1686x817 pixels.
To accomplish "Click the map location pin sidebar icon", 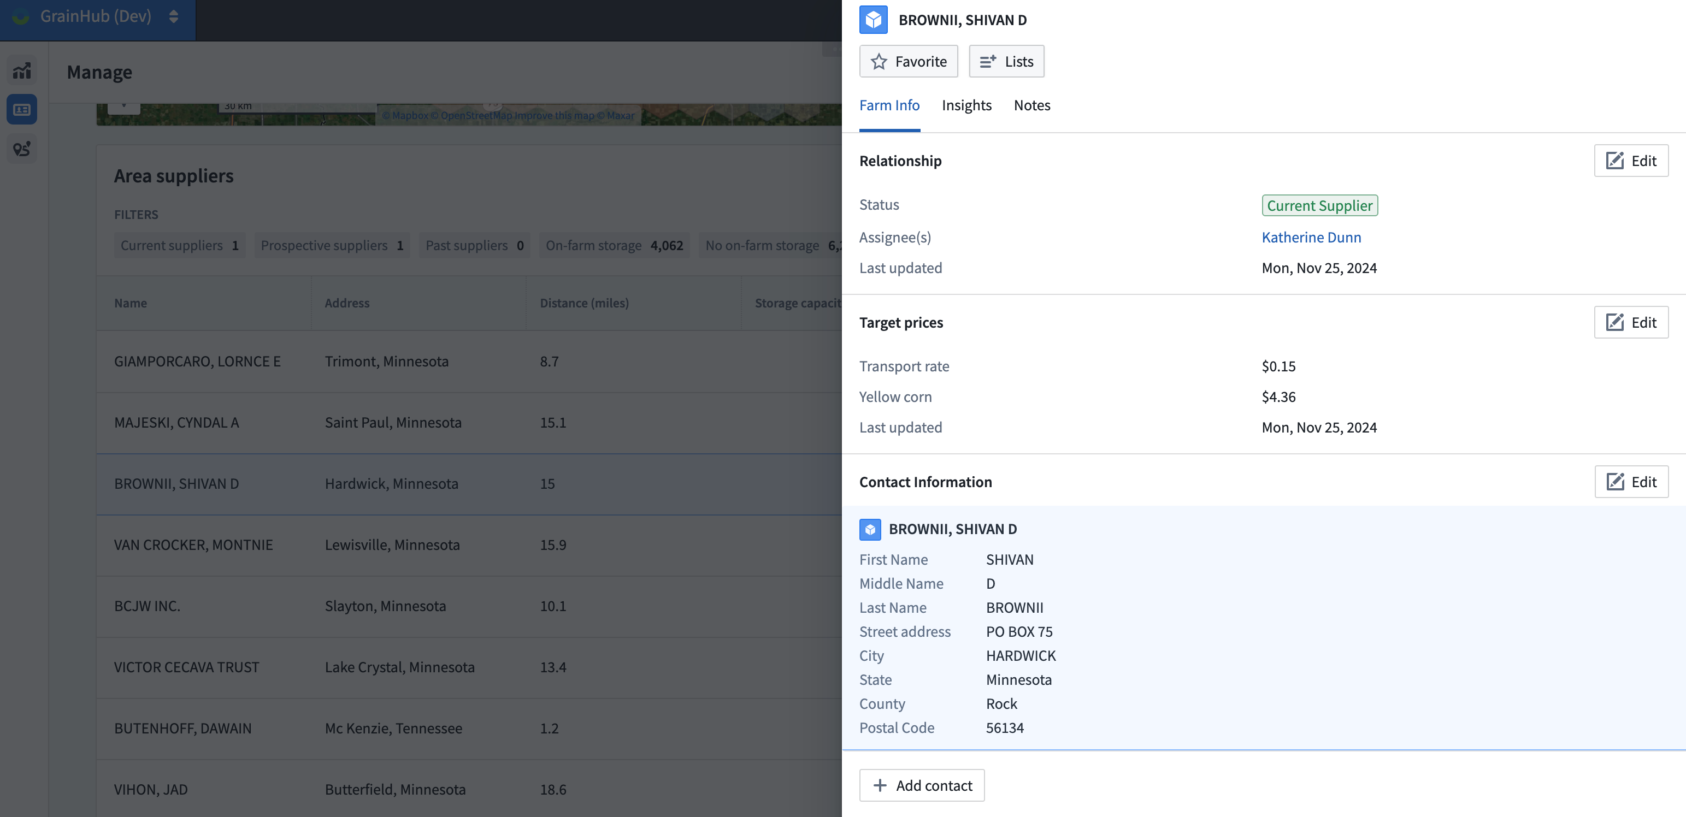I will pyautogui.click(x=22, y=149).
